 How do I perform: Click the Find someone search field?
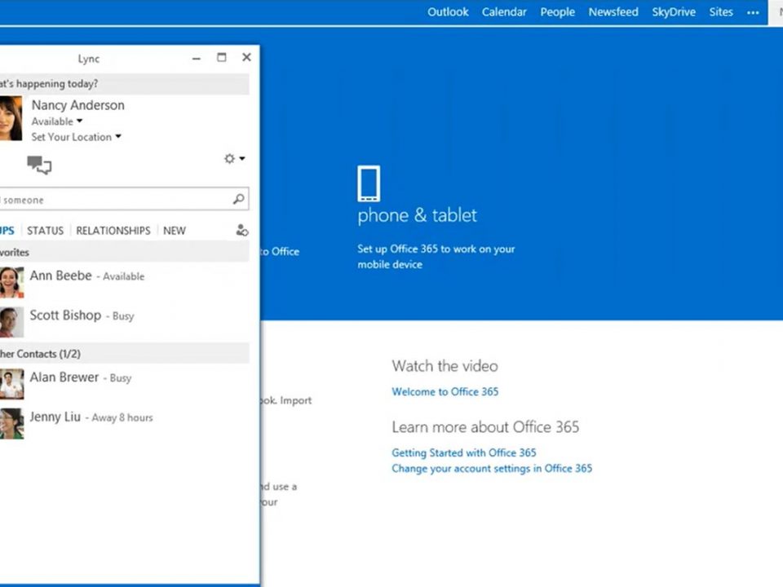click(x=124, y=200)
